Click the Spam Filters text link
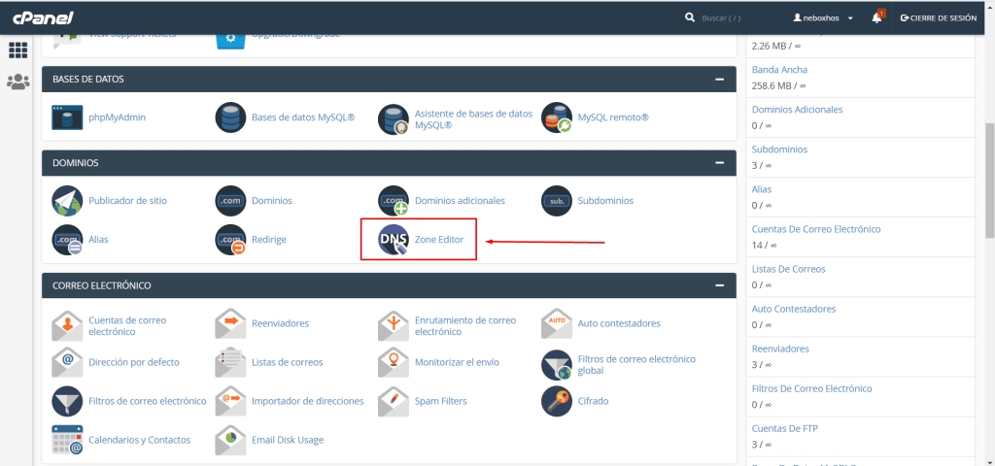Image resolution: width=995 pixels, height=466 pixels. click(x=440, y=401)
